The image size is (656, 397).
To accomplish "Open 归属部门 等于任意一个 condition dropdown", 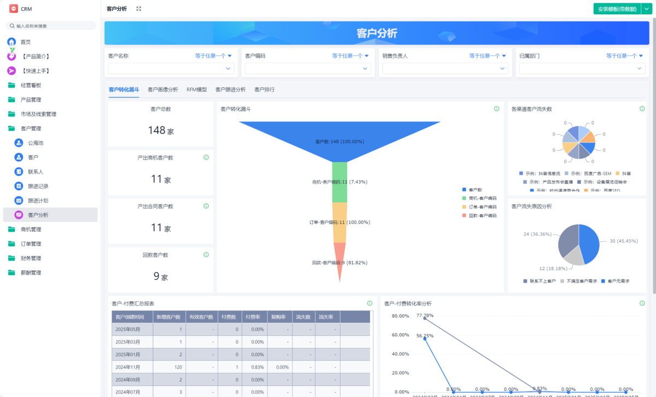I will click(624, 56).
